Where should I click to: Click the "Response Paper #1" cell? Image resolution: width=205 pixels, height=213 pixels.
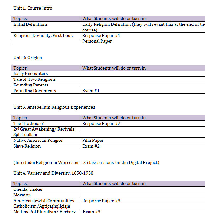(142, 36)
